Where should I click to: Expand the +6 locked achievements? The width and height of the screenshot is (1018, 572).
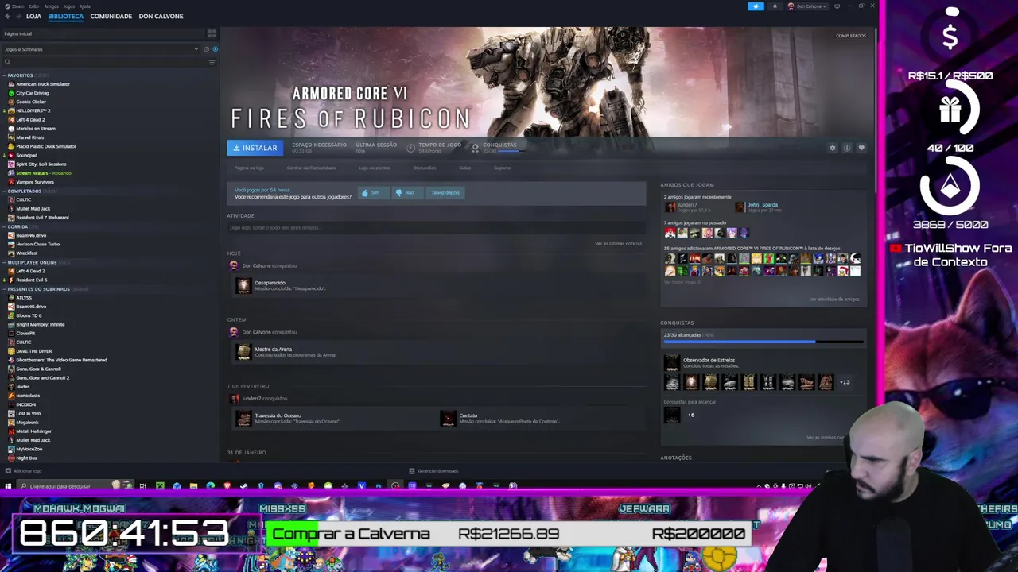click(x=690, y=415)
